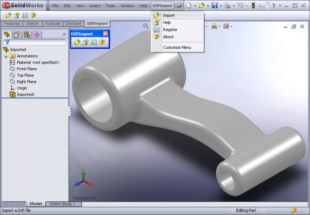Choose Customize Menu in the dropdown
This screenshot has width=310, height=215.
click(177, 47)
